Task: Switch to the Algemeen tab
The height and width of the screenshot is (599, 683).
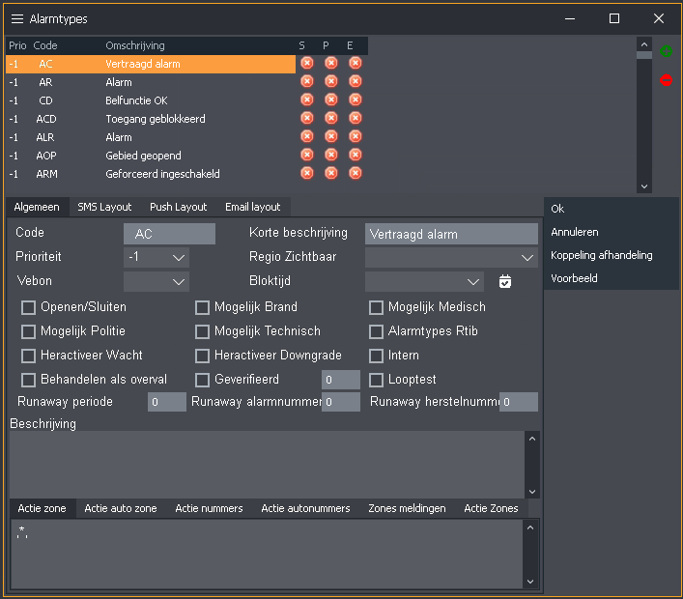Action: pos(37,207)
